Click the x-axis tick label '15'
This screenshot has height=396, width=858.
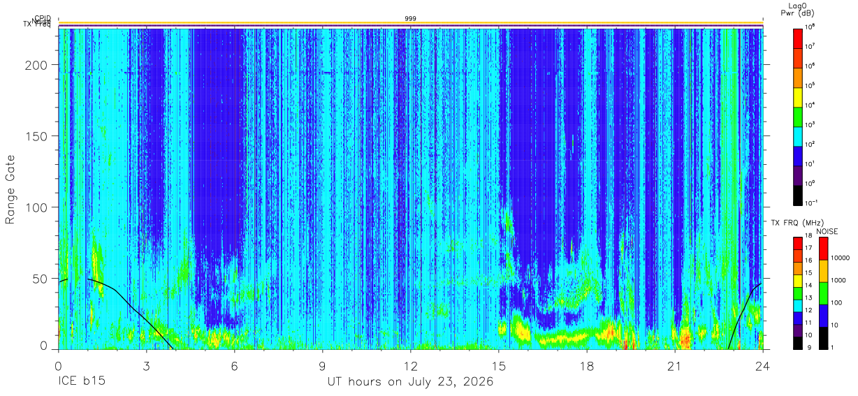[498, 365]
